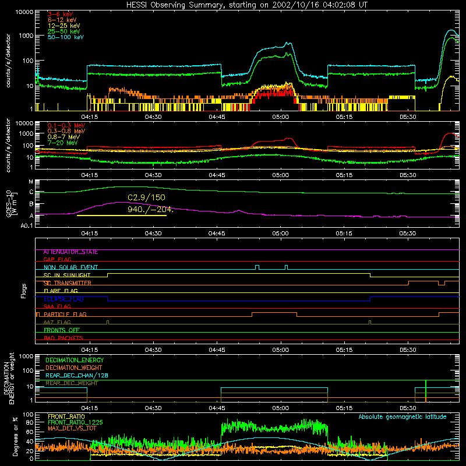
Task: Select the 3-6 keV legend label
Action: pos(60,14)
